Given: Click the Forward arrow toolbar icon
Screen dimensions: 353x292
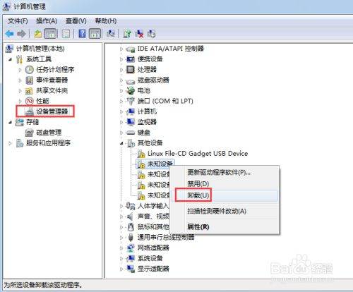Looking at the screenshot, I should [x=21, y=34].
